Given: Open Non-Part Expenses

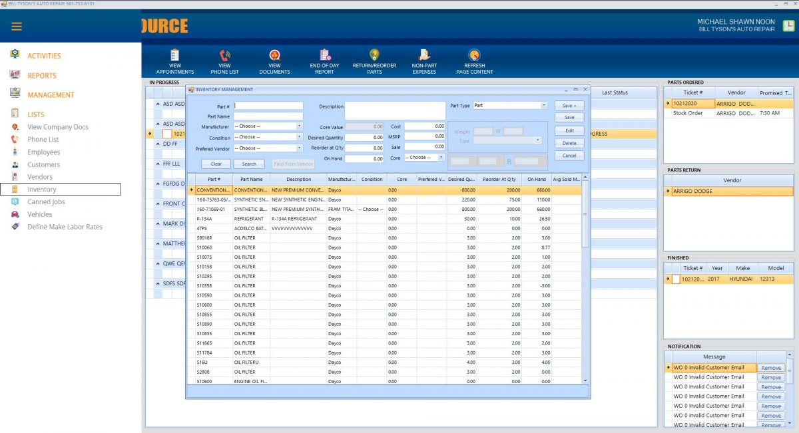Looking at the screenshot, I should 423,60.
